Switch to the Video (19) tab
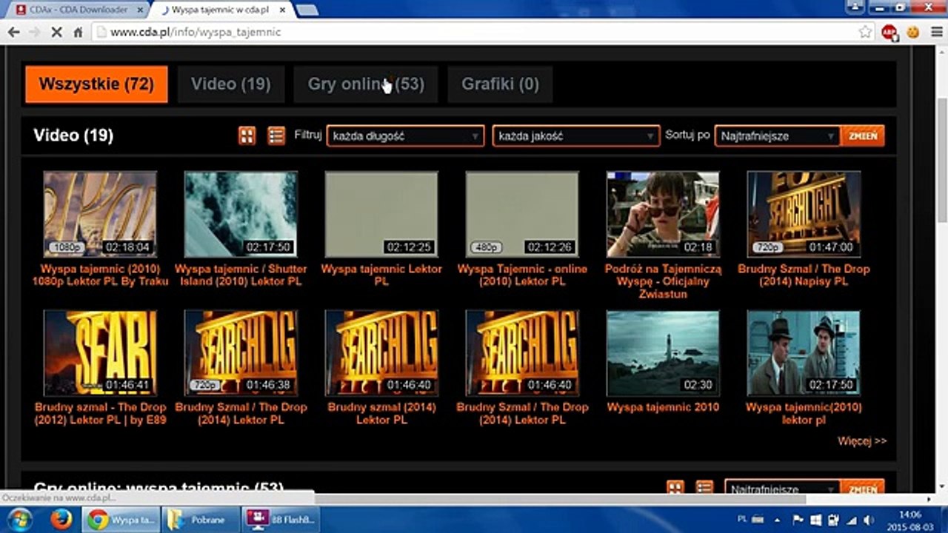 click(230, 84)
